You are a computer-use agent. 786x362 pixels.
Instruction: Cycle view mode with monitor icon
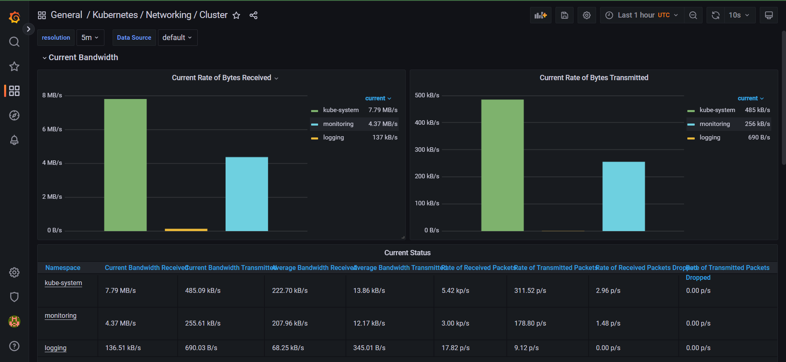[x=769, y=15]
